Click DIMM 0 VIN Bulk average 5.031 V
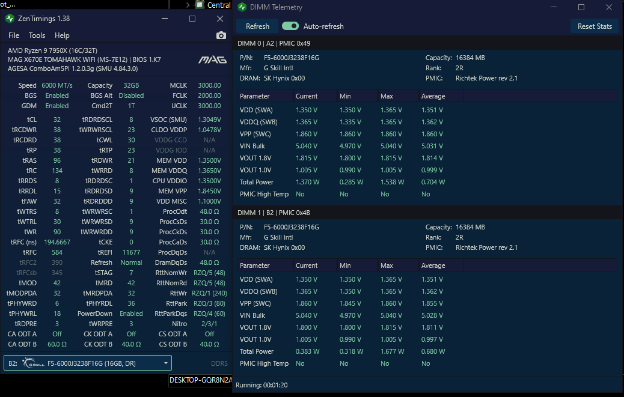 click(x=432, y=146)
